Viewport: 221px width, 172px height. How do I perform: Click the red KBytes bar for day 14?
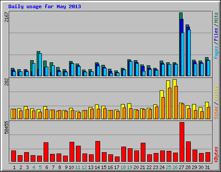pyautogui.click(x=98, y=151)
